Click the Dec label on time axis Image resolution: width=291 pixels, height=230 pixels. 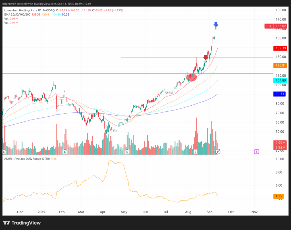coord(20,212)
